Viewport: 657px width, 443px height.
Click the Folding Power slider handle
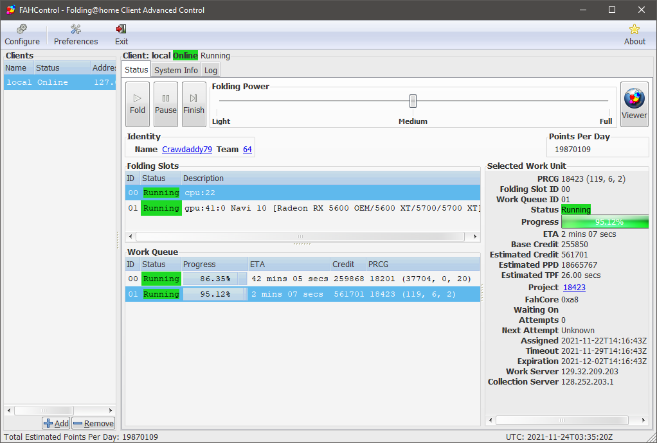(x=413, y=101)
